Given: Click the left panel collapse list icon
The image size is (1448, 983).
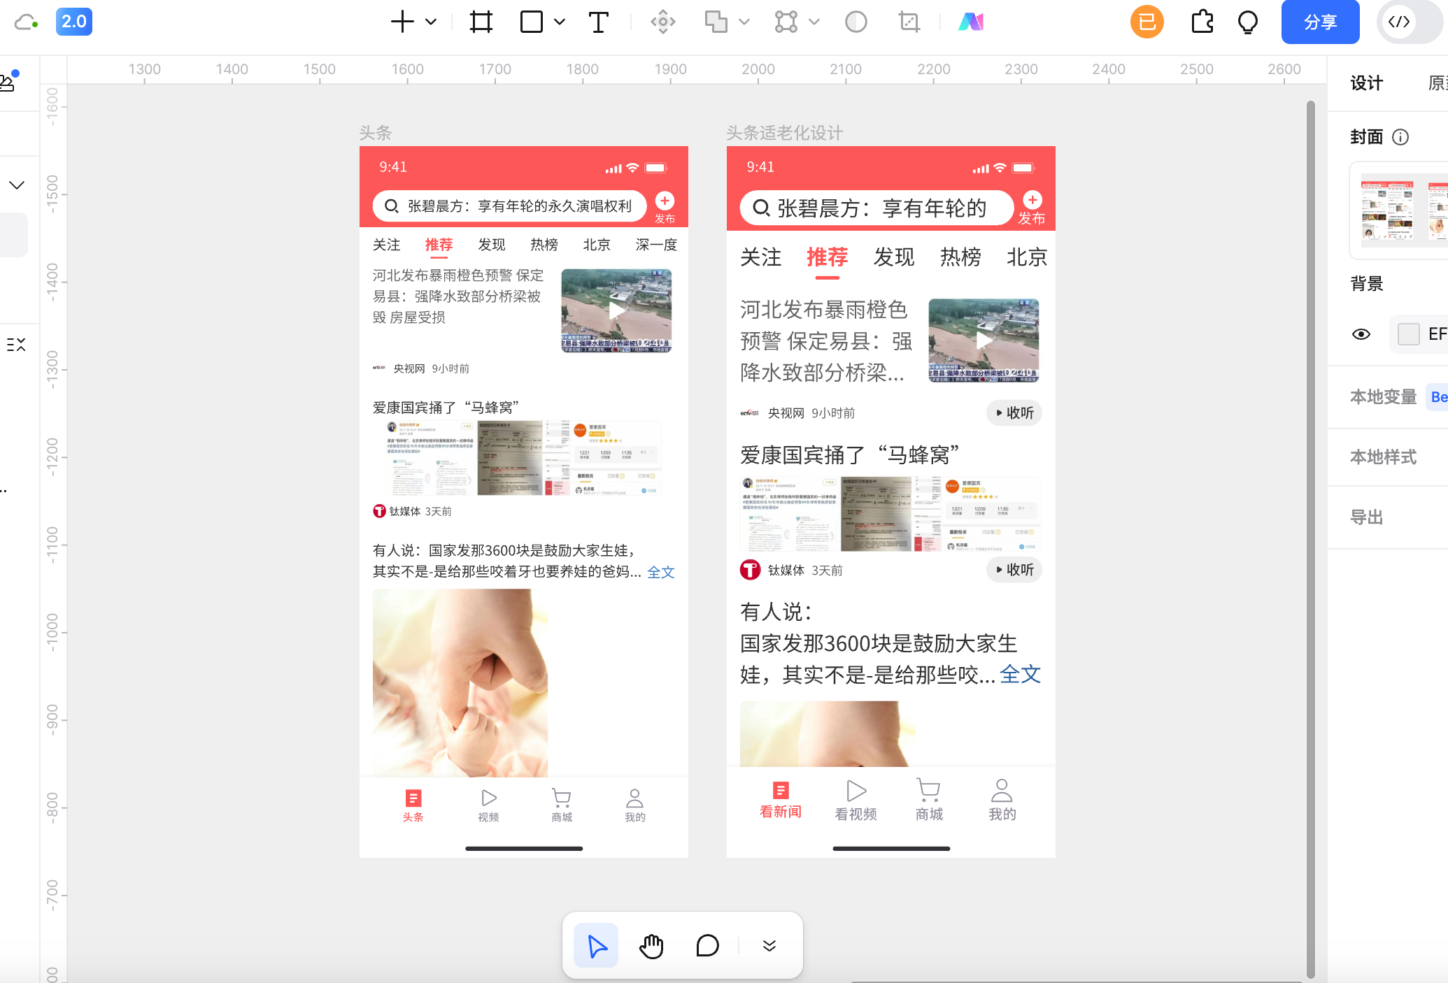Looking at the screenshot, I should [16, 344].
